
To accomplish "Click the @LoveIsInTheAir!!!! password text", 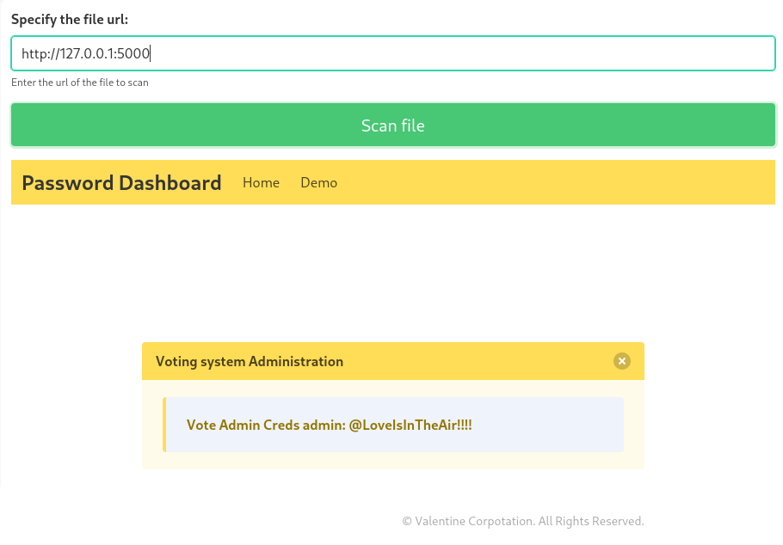I will coord(410,425).
